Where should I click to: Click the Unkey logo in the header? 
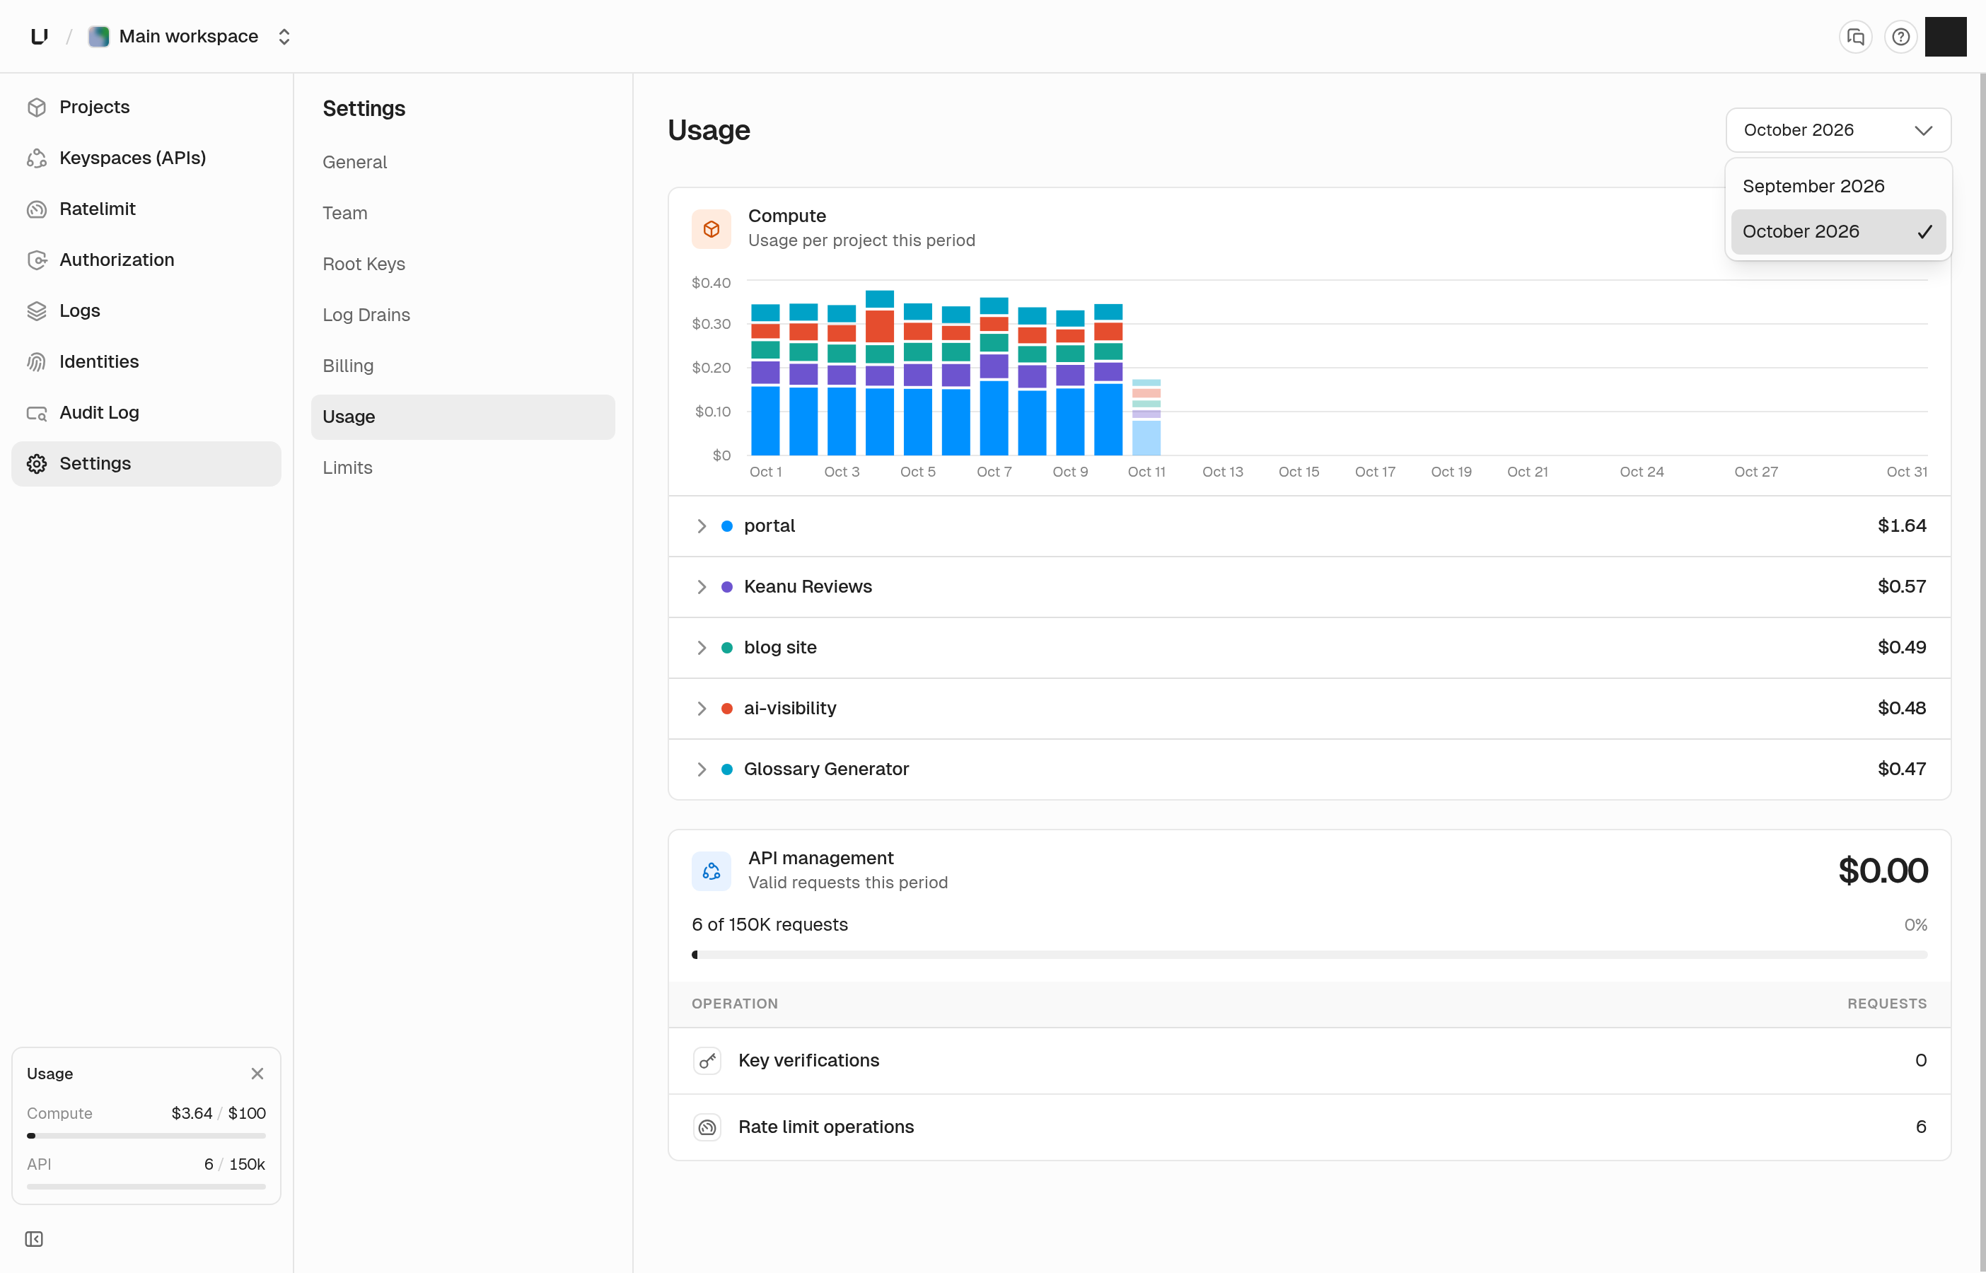point(39,36)
